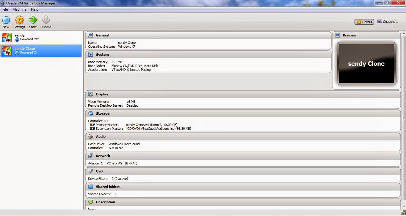Click the VirtualBox title bar icon
Screen dimensions: 406x216
2,3
